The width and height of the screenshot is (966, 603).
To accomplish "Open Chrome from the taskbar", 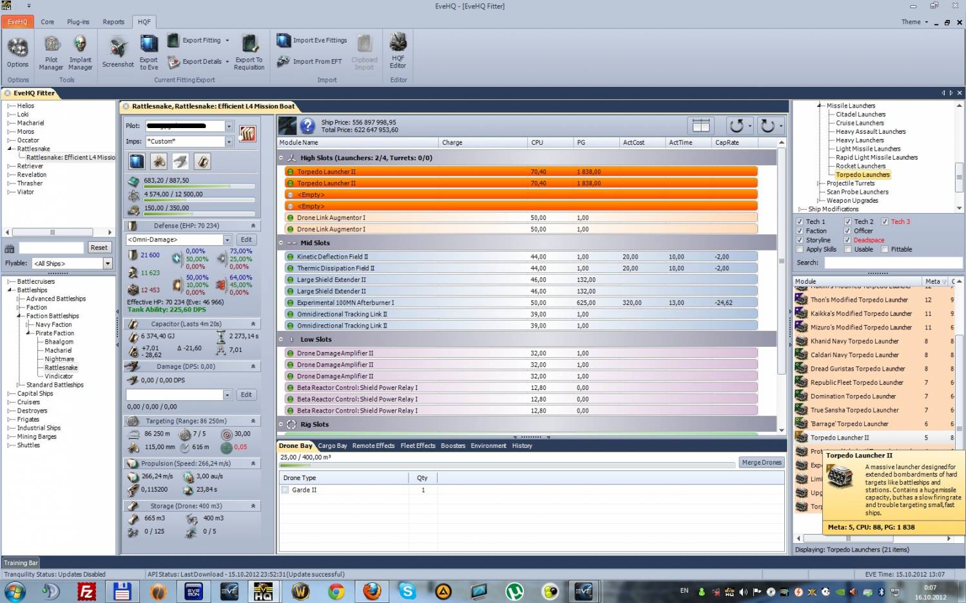I will (x=336, y=591).
